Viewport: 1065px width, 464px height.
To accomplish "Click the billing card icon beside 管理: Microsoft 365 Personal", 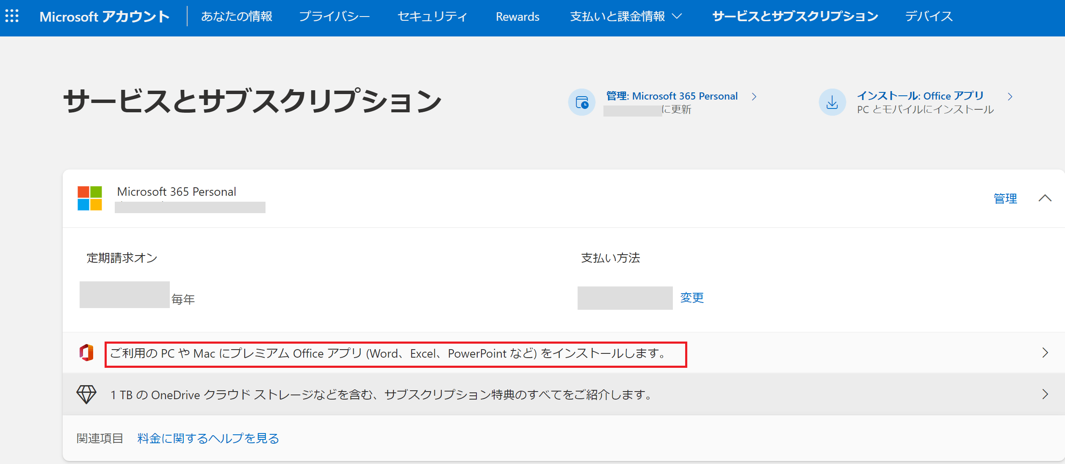I will tap(582, 102).
